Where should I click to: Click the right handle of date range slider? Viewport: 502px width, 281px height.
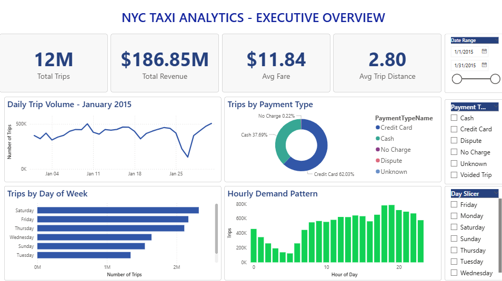coord(495,79)
